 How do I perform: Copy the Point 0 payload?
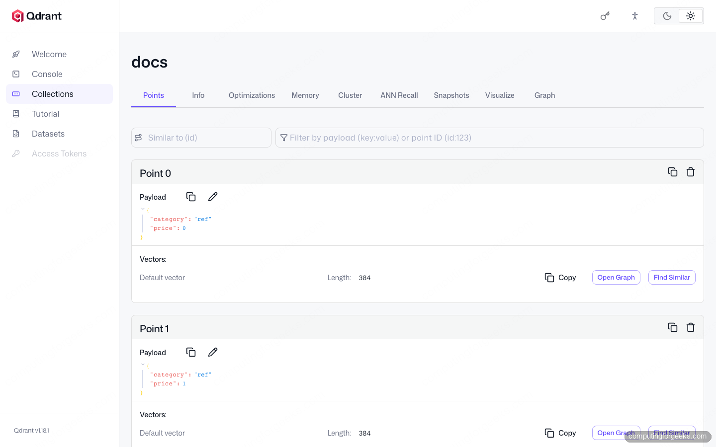pos(191,197)
